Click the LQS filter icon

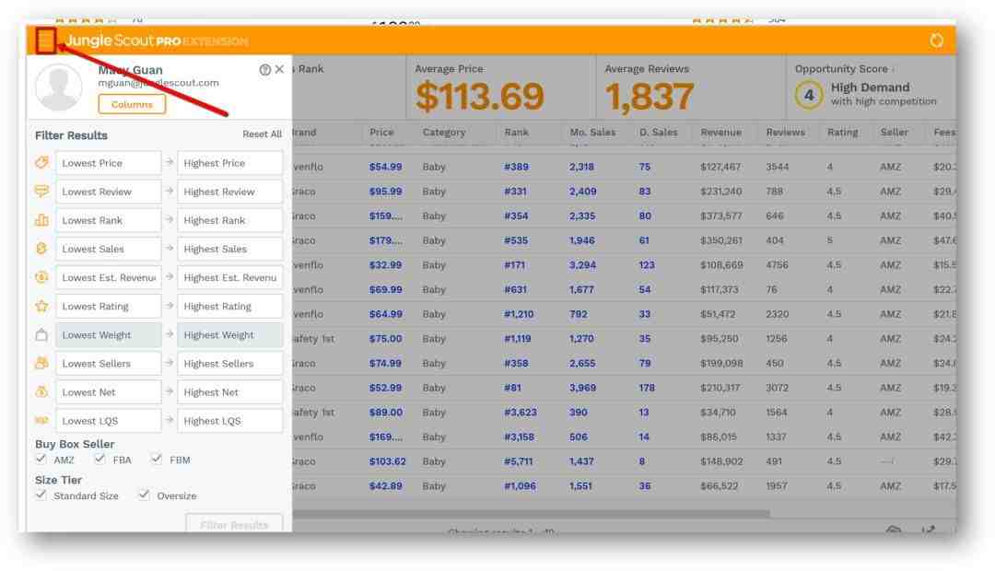[41, 421]
